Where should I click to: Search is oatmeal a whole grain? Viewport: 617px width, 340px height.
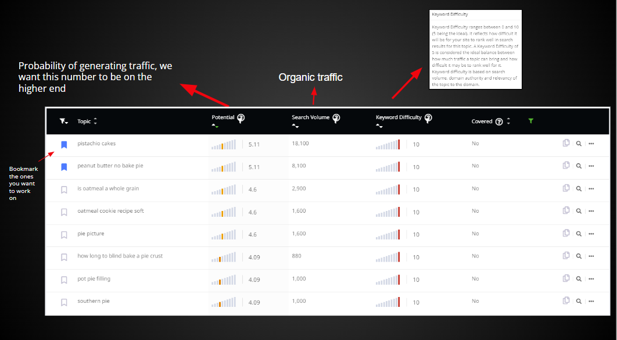point(579,188)
